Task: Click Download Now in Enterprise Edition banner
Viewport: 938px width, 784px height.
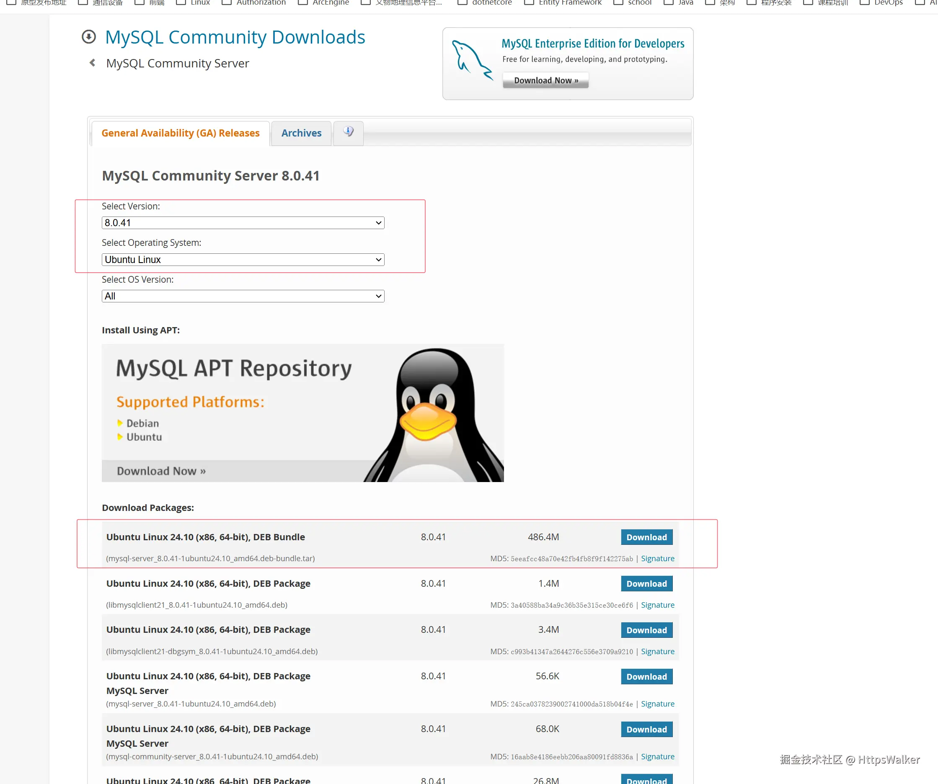Action: (x=545, y=80)
